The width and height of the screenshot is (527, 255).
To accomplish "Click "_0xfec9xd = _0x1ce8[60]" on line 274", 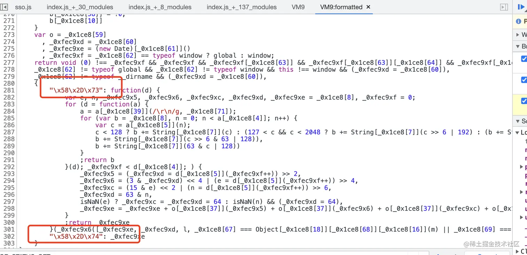I will [x=93, y=42].
